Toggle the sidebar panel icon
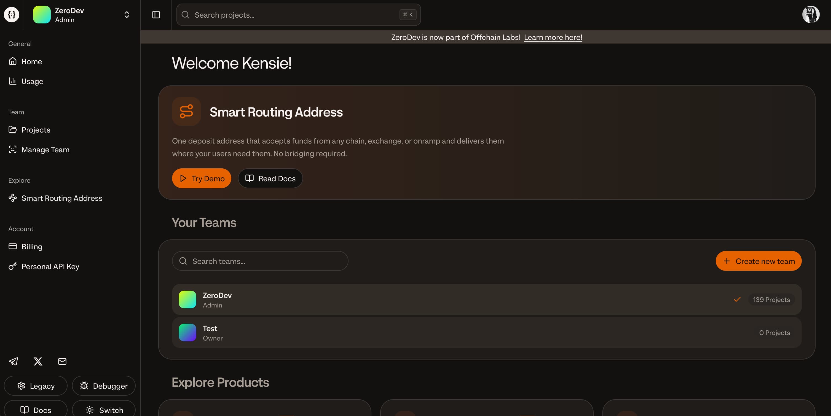831x416 pixels. click(156, 15)
